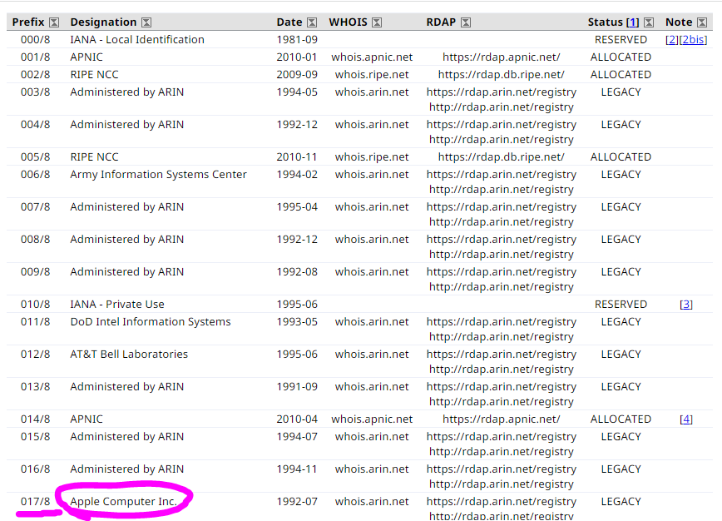Screen dimensions: 722x521
Task: Select 'Apple Computer Inc.' designation text
Action: coord(123,501)
